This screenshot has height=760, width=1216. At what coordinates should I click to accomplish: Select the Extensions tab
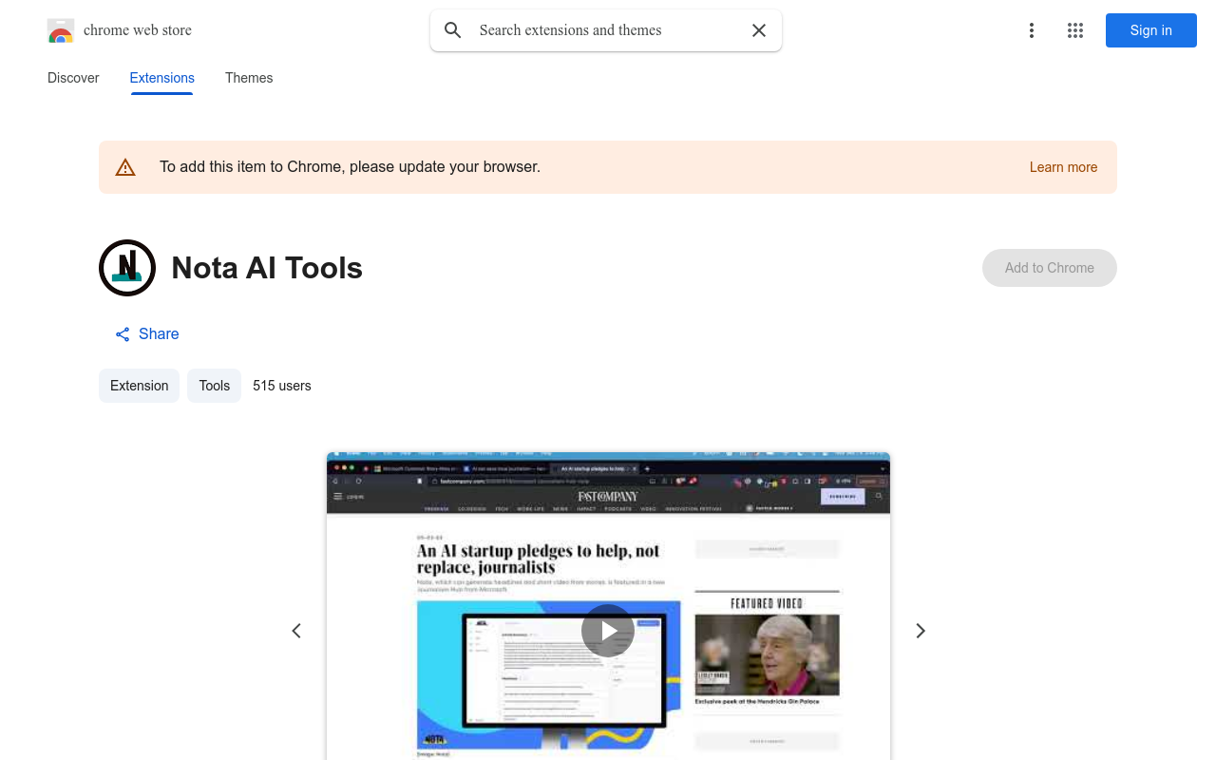point(162,78)
